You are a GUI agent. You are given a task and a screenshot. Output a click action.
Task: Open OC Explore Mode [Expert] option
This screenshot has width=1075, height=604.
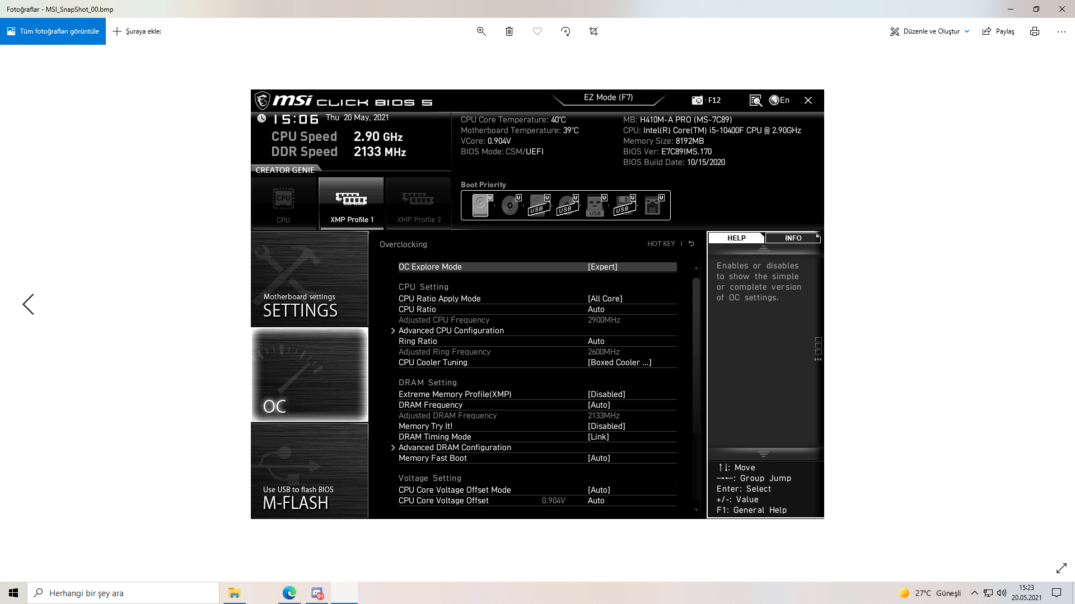tap(537, 267)
